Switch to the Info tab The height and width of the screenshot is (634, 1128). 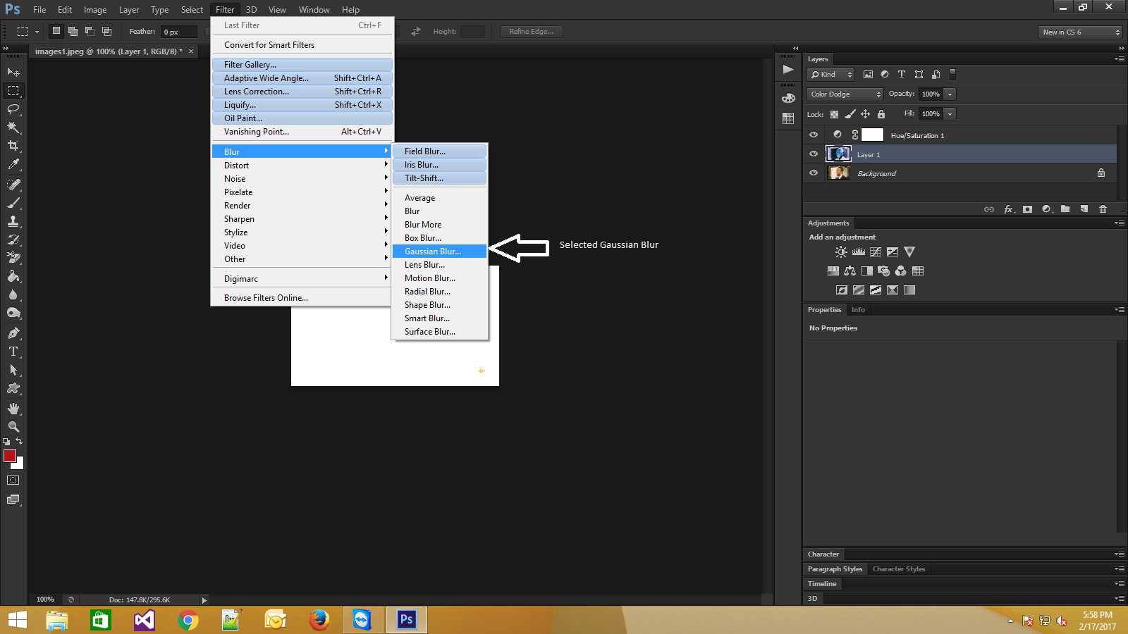858,310
